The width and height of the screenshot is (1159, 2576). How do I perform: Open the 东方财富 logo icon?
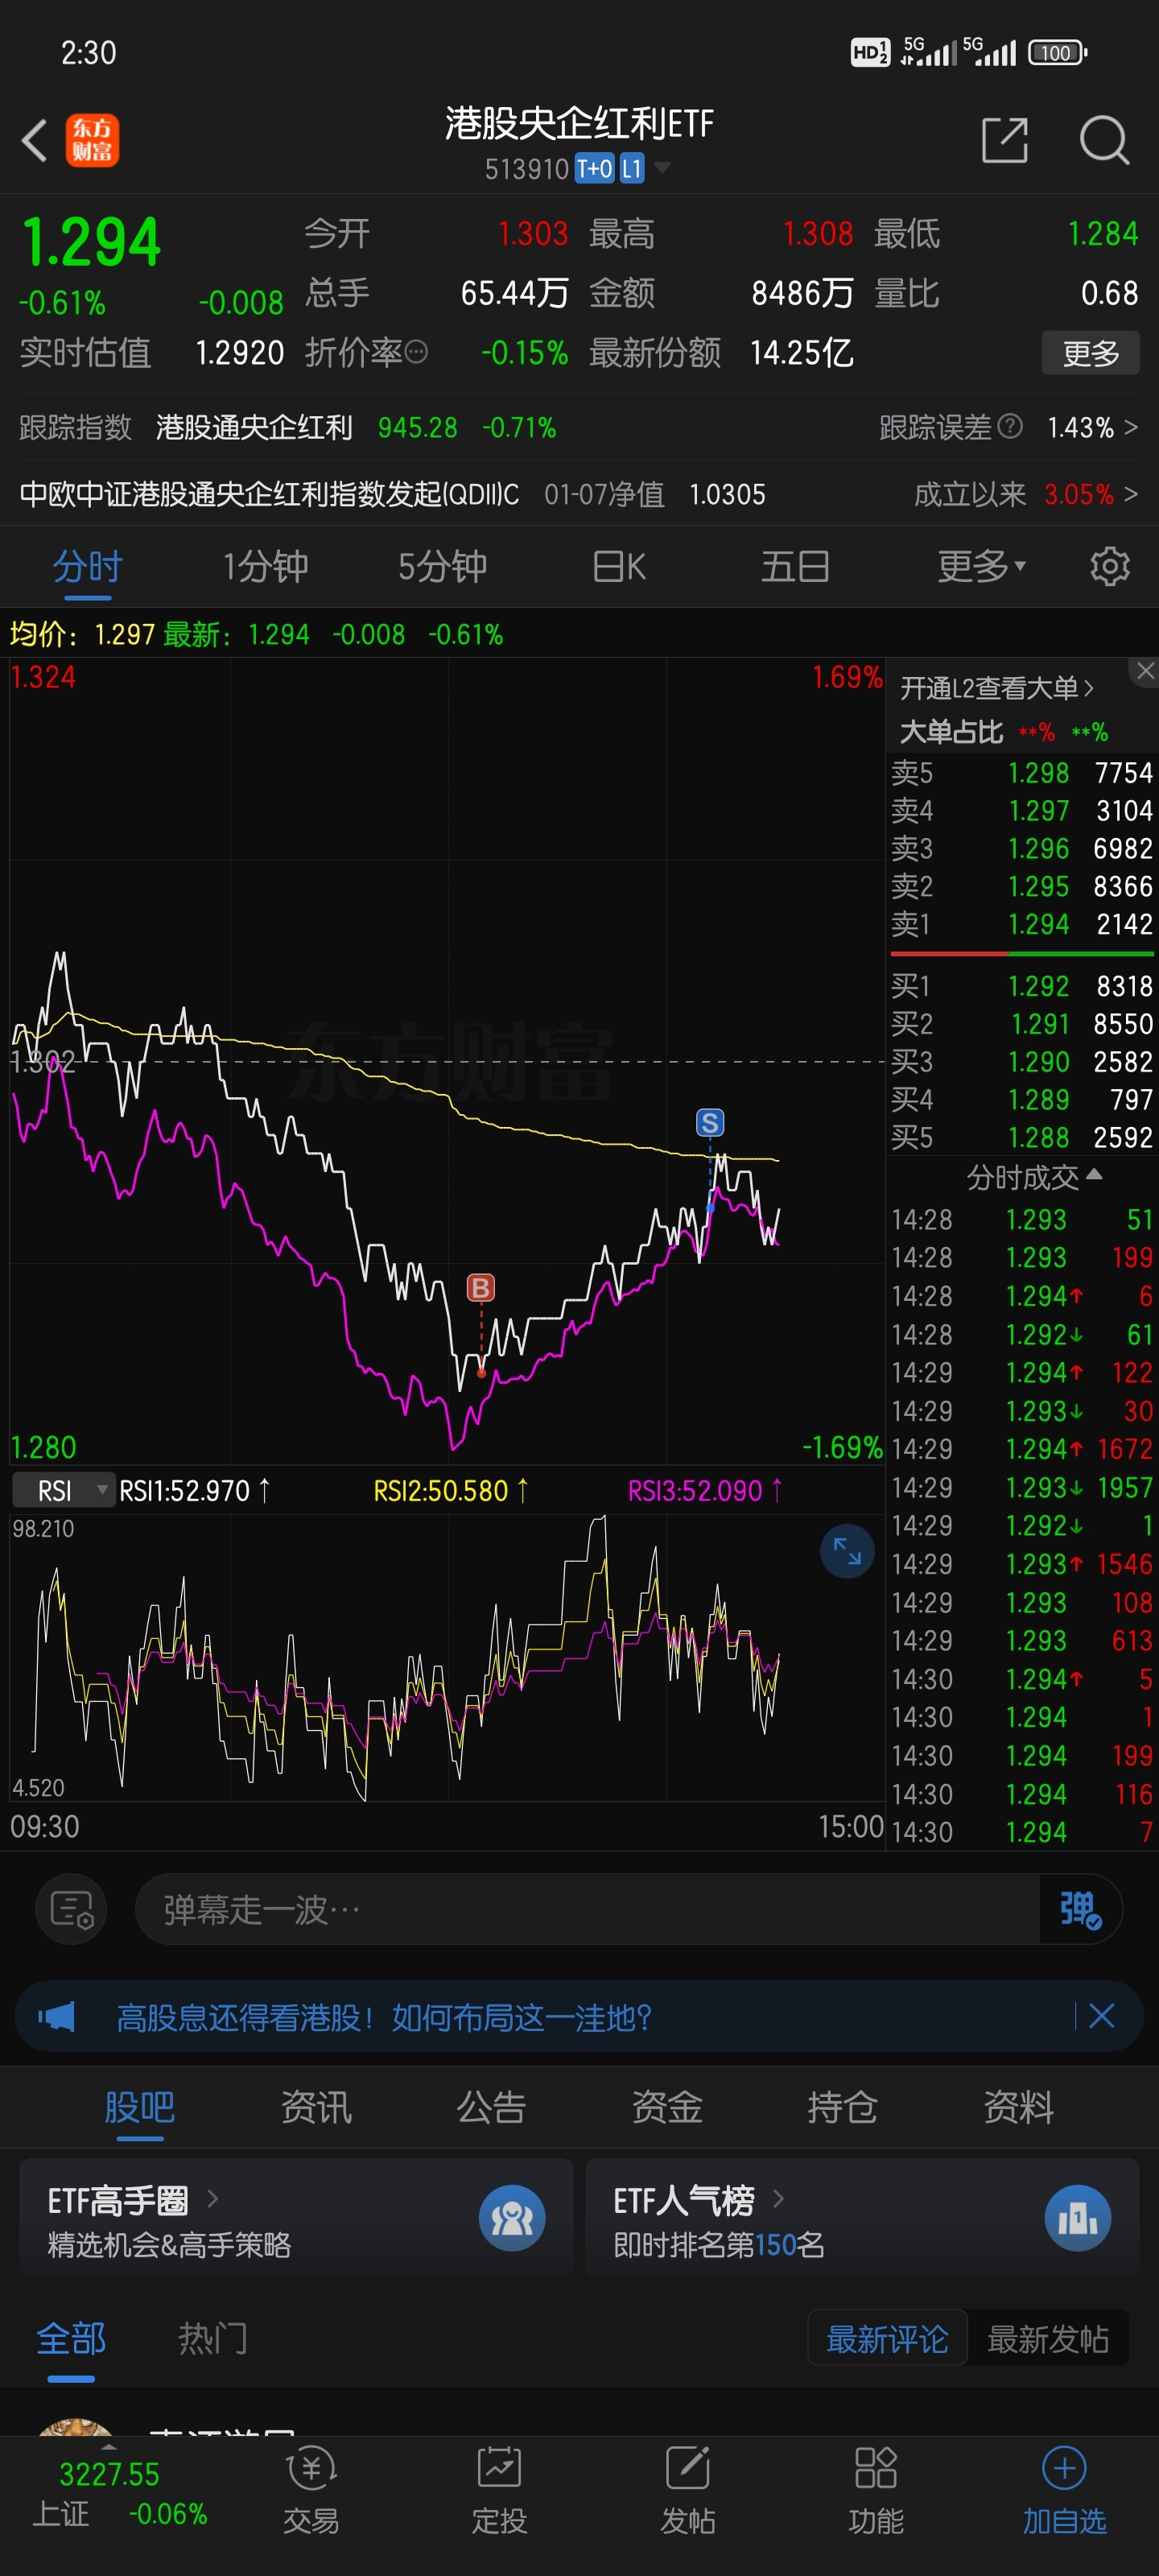tap(92, 140)
